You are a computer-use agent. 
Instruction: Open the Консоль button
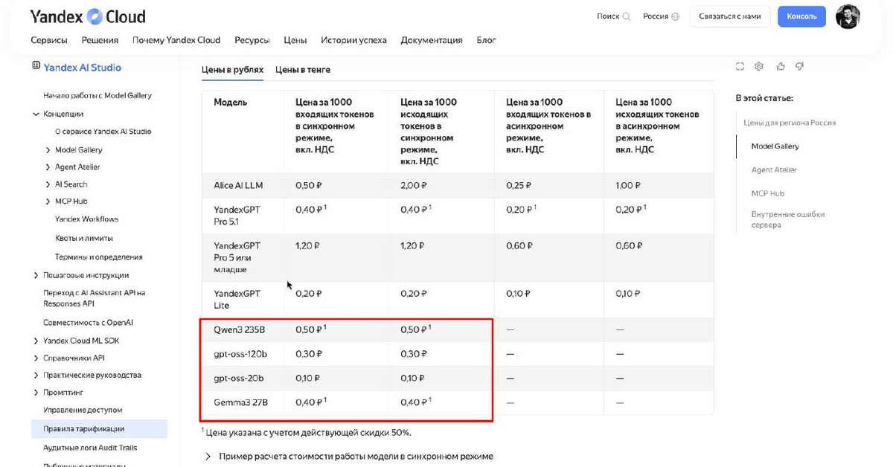[x=801, y=16]
